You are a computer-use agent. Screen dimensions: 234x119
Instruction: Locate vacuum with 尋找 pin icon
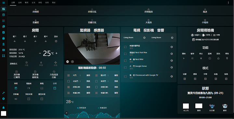click(227, 58)
